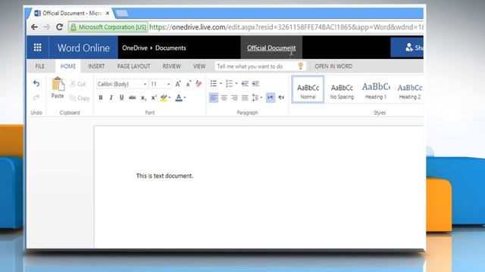Set left-to-right text direction
This screenshot has width=485, height=272.
point(271,97)
